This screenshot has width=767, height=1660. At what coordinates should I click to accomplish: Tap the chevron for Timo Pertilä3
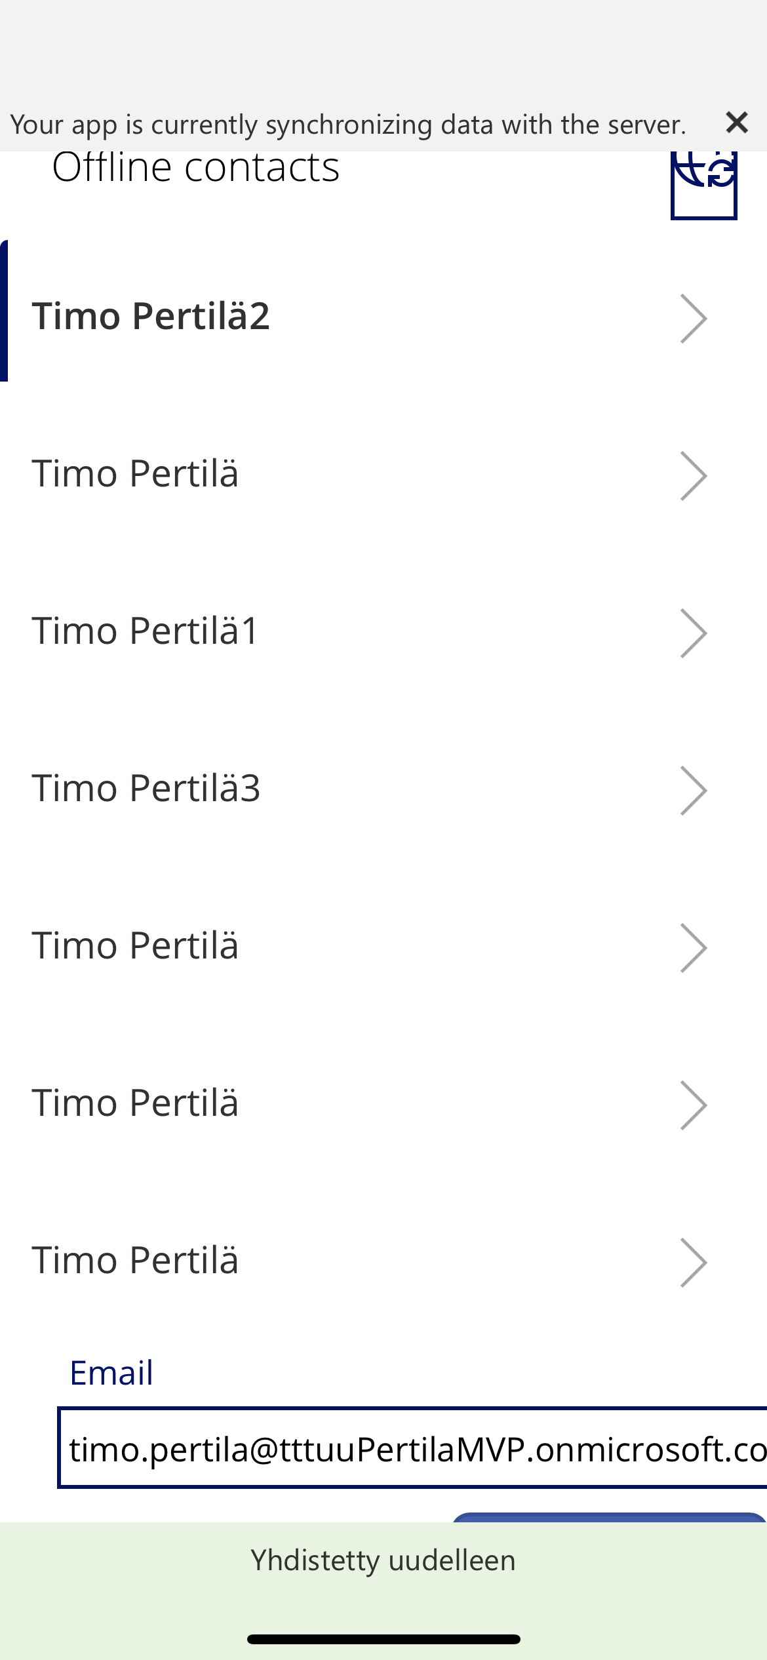(694, 791)
